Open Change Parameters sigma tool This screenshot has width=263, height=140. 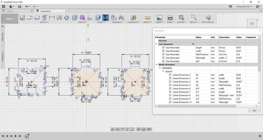coord(105,18)
